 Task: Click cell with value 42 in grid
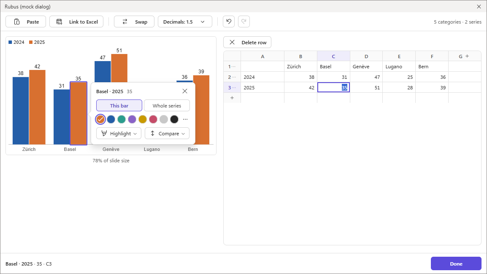point(300,88)
